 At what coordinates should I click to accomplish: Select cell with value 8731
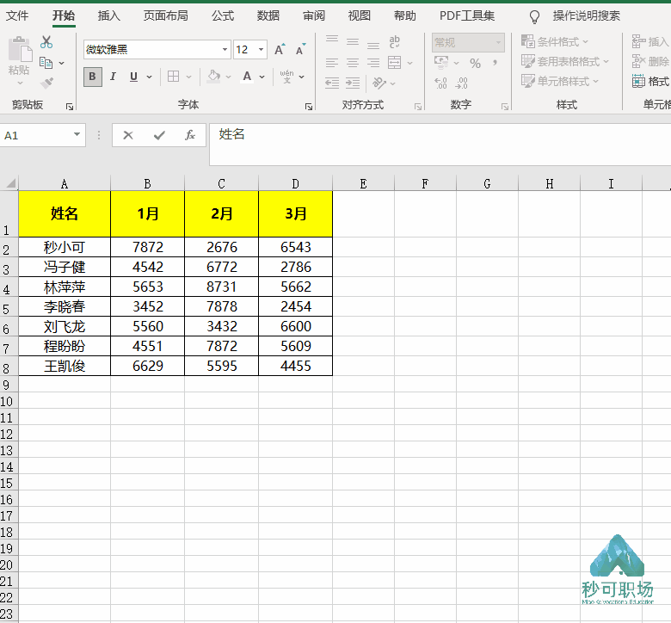tap(222, 287)
